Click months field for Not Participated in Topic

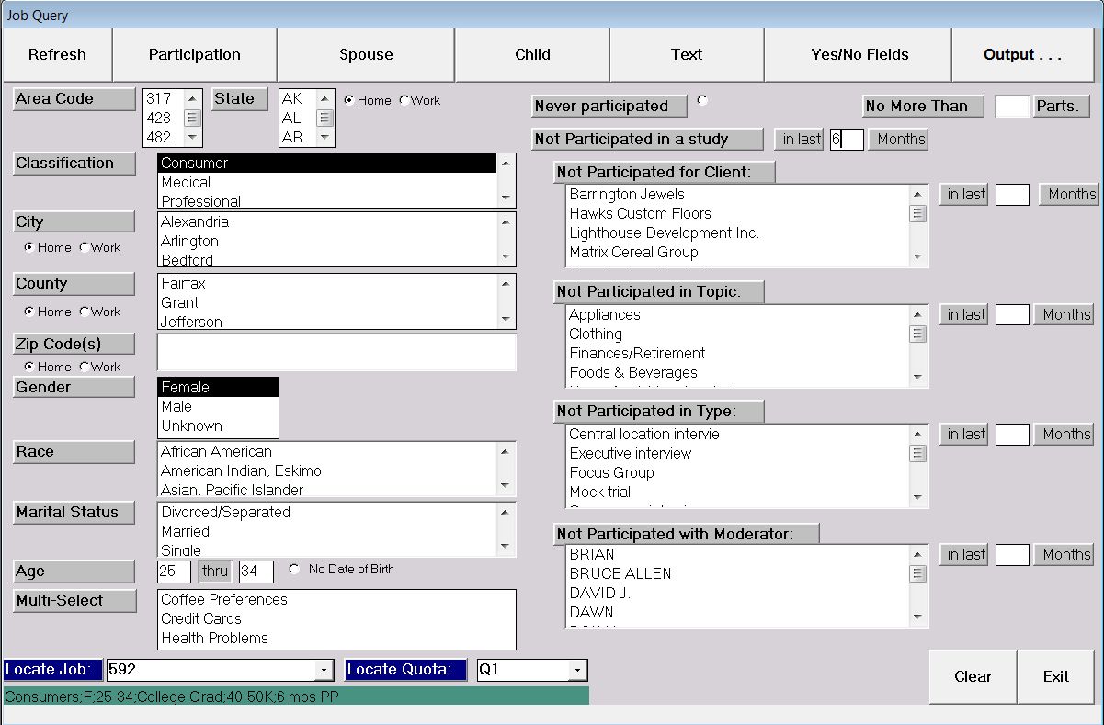[x=1012, y=315]
